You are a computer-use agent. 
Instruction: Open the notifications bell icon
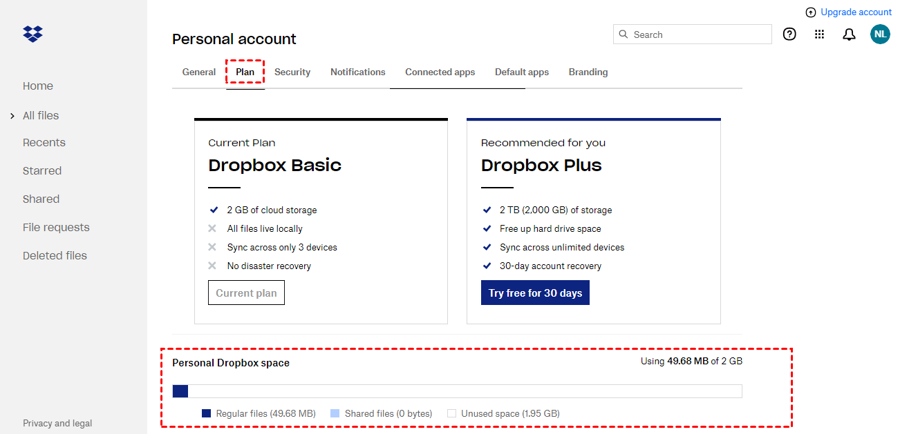click(x=849, y=34)
